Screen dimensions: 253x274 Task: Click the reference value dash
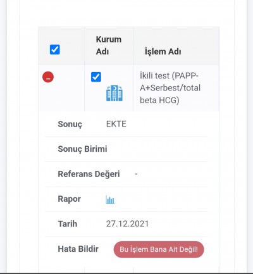tap(136, 174)
